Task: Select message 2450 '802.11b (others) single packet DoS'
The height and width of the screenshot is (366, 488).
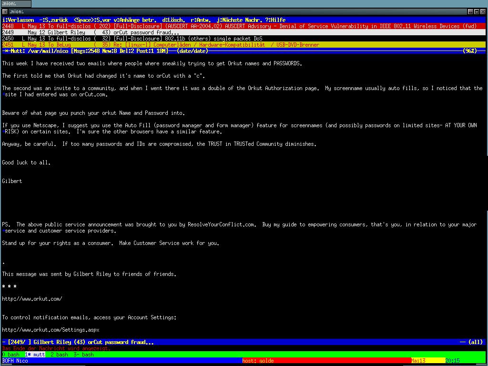Action: pos(244,39)
